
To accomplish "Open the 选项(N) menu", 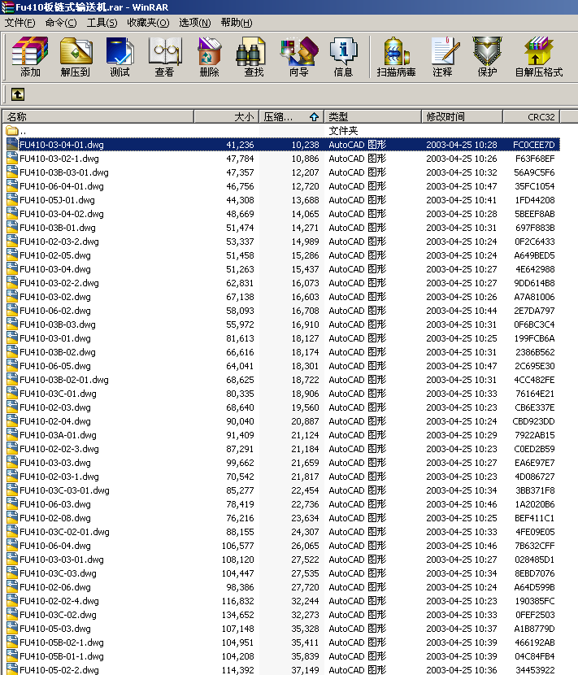I will click(x=195, y=23).
